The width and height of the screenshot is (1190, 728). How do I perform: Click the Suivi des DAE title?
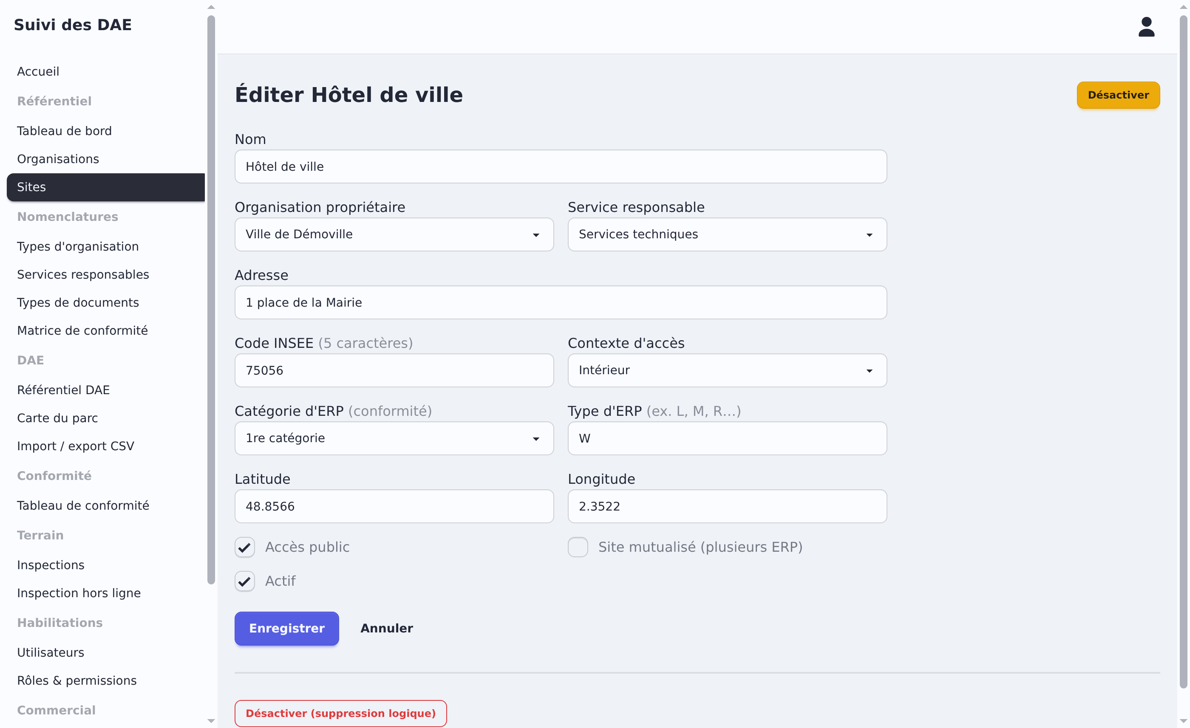point(72,25)
